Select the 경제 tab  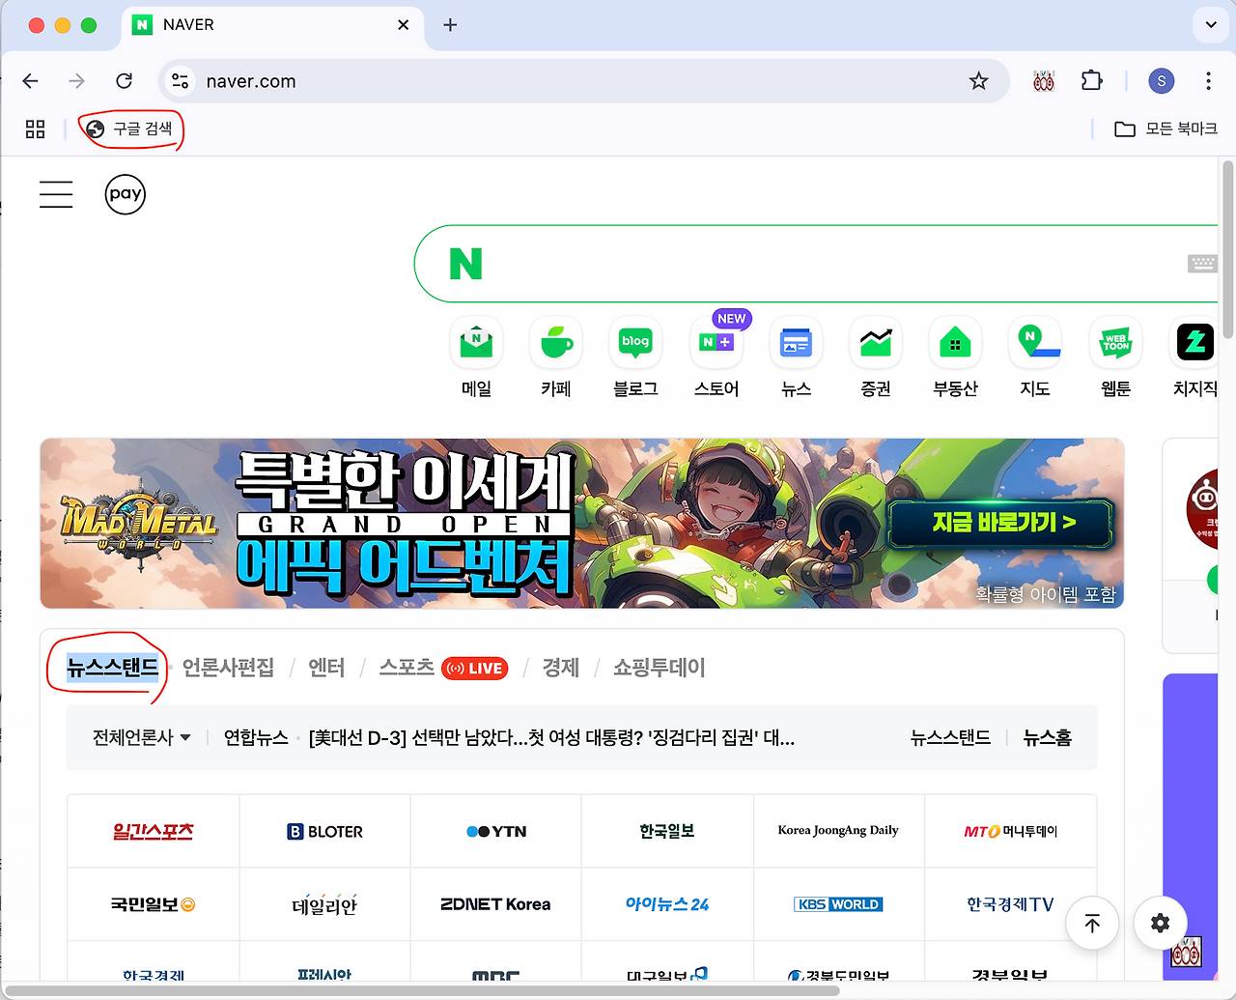click(560, 668)
